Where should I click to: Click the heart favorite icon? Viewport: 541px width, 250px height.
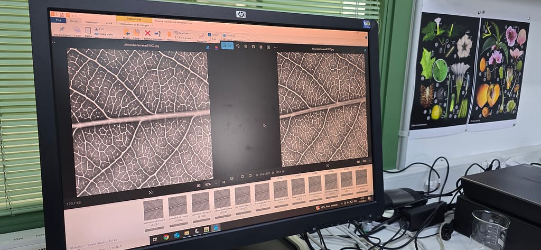[x=242, y=177]
